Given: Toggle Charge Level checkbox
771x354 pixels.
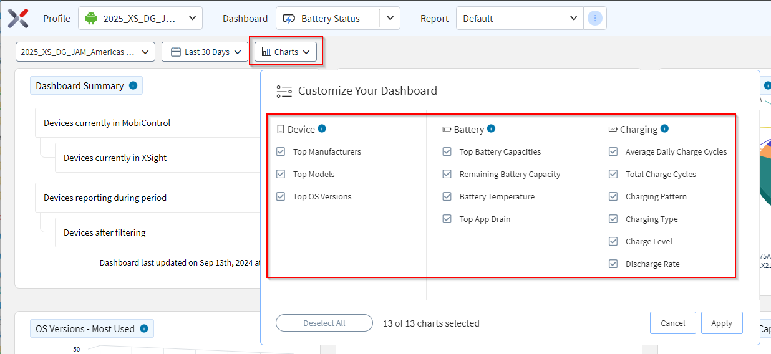Looking at the screenshot, I should point(613,241).
